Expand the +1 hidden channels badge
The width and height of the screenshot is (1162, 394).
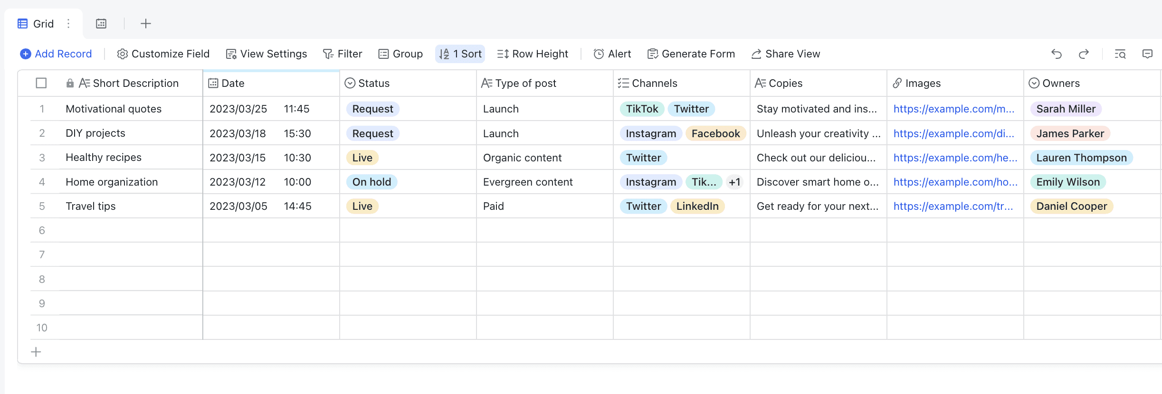[x=734, y=182]
